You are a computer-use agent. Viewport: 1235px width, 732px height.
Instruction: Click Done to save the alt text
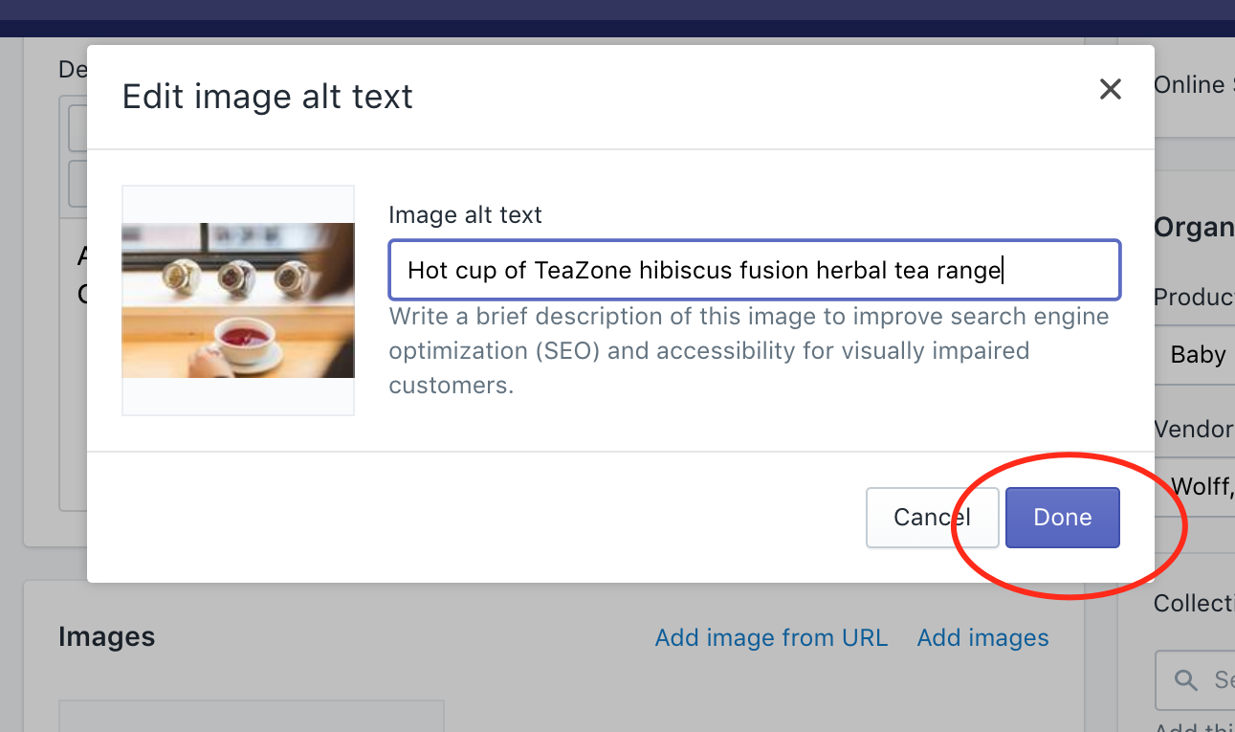point(1062,517)
